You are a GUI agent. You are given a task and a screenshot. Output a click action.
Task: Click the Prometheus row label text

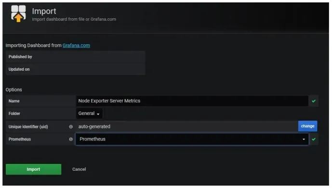20,139
